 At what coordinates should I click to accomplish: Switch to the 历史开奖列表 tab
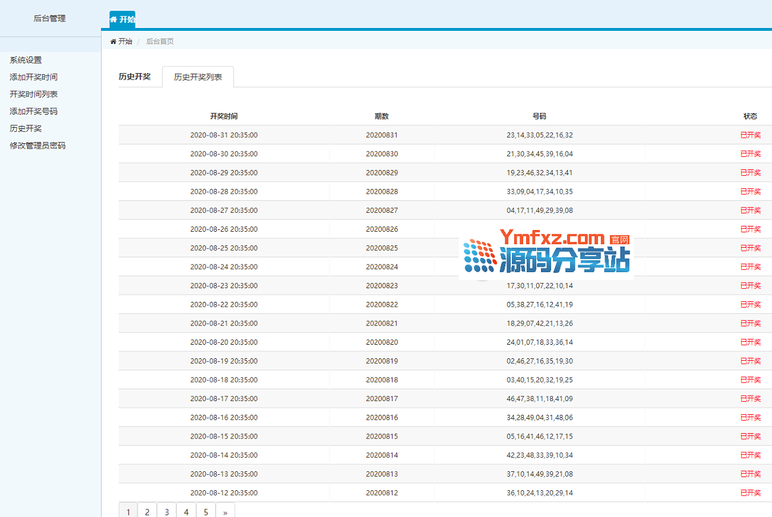pyautogui.click(x=198, y=77)
